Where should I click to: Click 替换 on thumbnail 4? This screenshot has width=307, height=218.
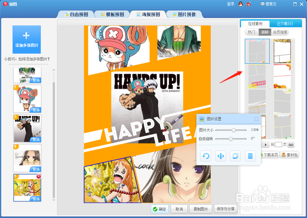(x=36, y=169)
